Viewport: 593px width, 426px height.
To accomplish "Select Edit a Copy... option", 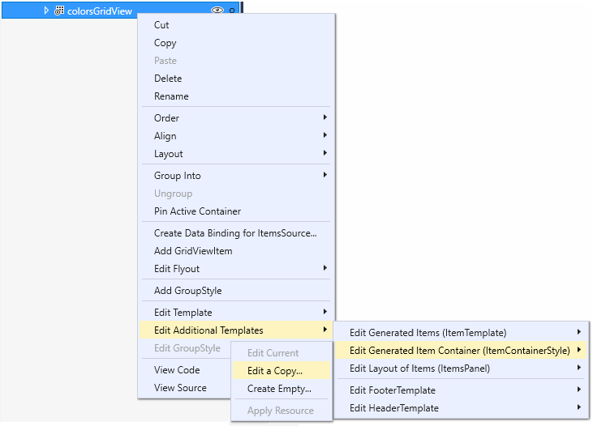I will (x=281, y=370).
